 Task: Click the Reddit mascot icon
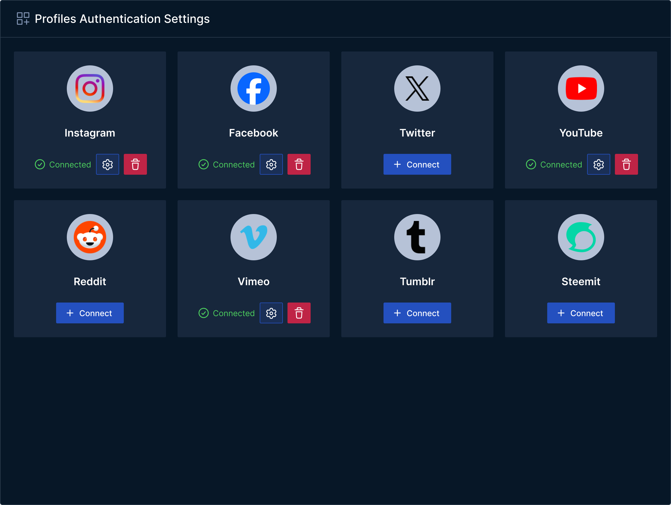[90, 237]
